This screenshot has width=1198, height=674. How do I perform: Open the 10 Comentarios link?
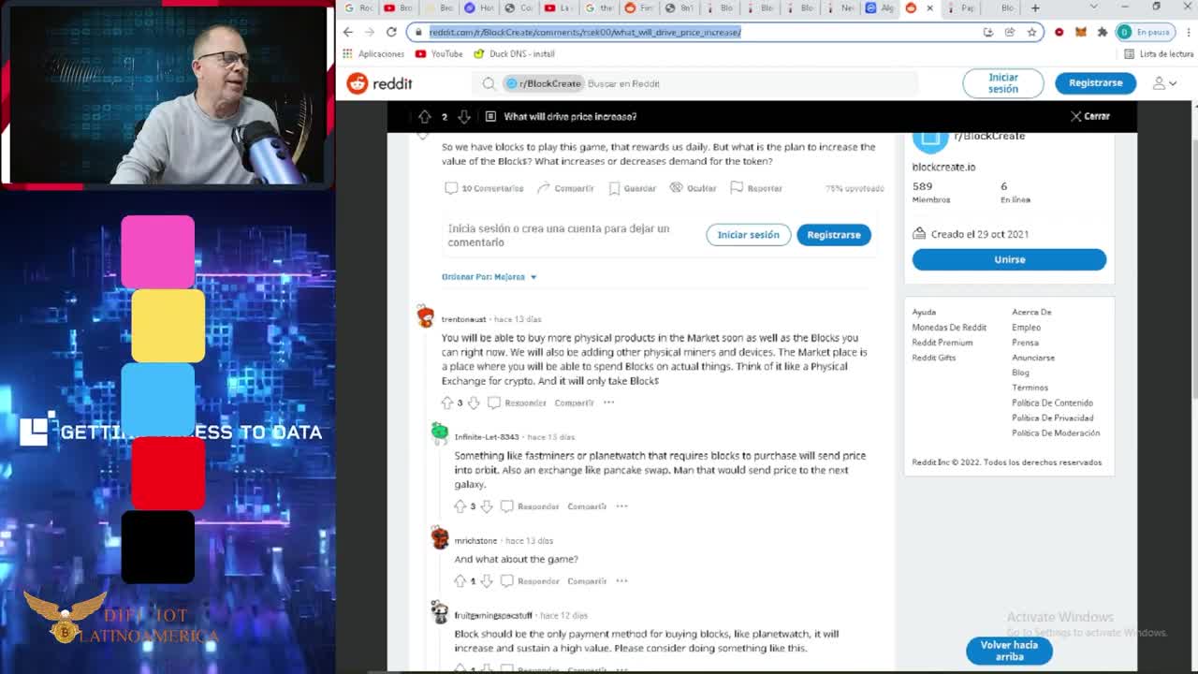pyautogui.click(x=484, y=188)
